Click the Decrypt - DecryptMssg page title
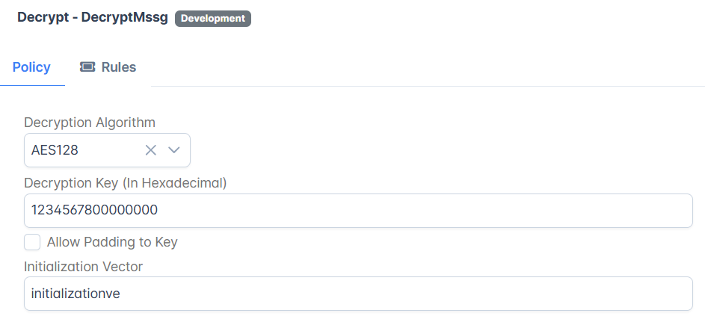Viewport: 705px width, 328px height. pos(93,17)
